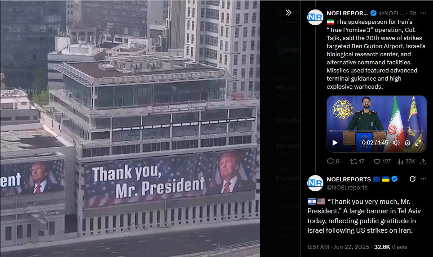Repost the tweet with 17 reposts

(357, 162)
